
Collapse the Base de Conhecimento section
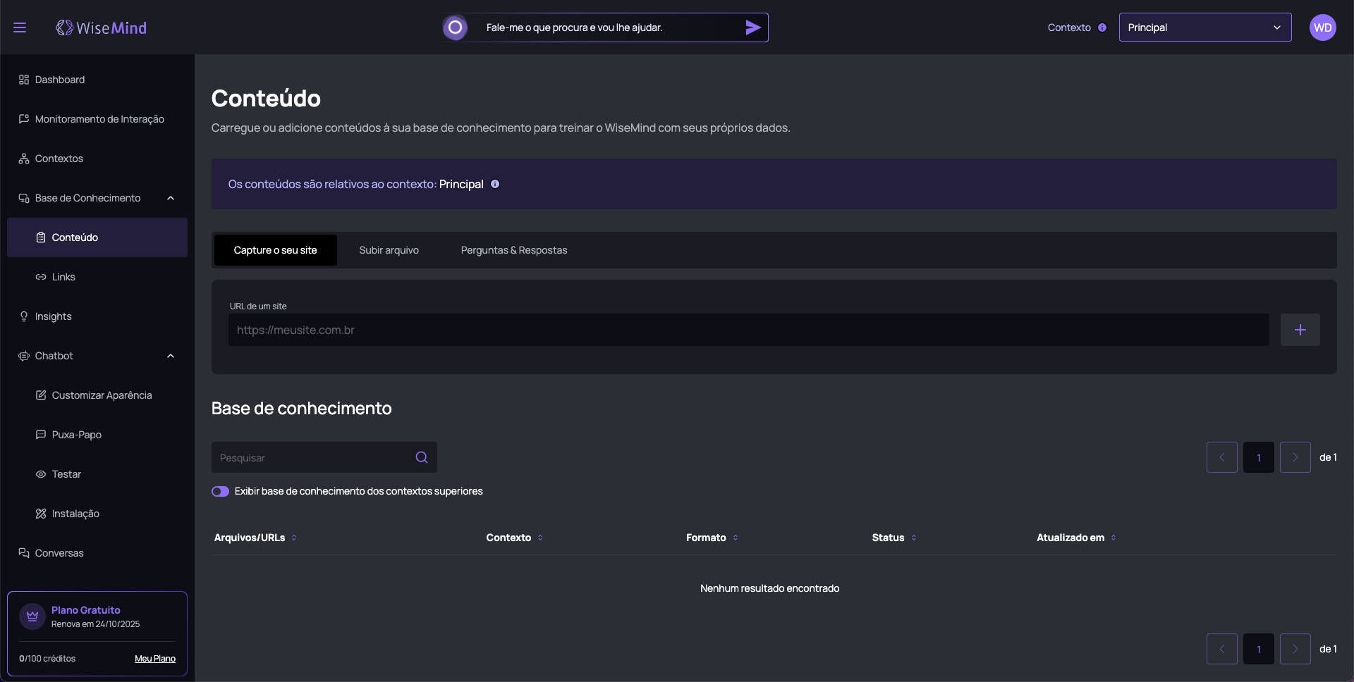(171, 198)
